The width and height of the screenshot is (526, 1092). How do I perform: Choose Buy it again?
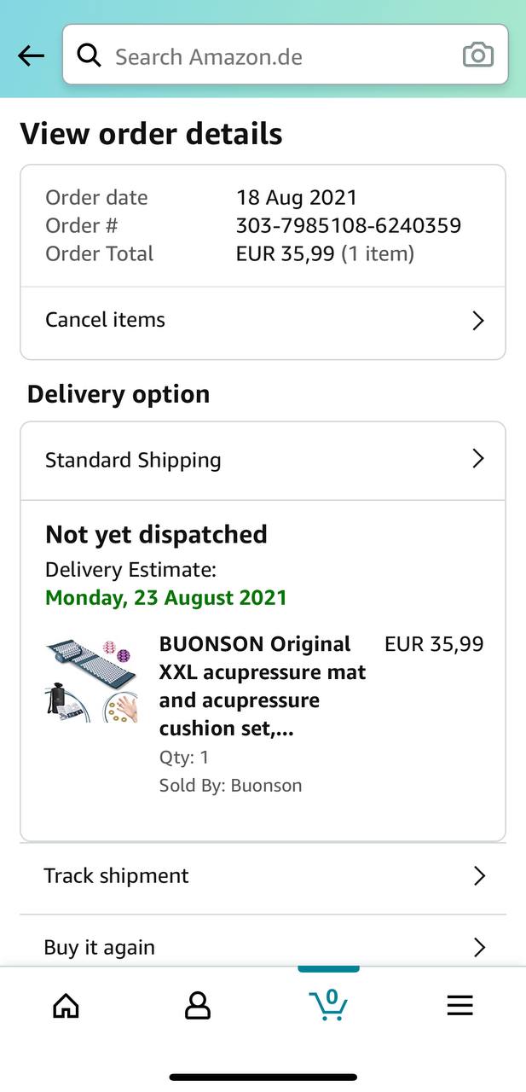263,945
